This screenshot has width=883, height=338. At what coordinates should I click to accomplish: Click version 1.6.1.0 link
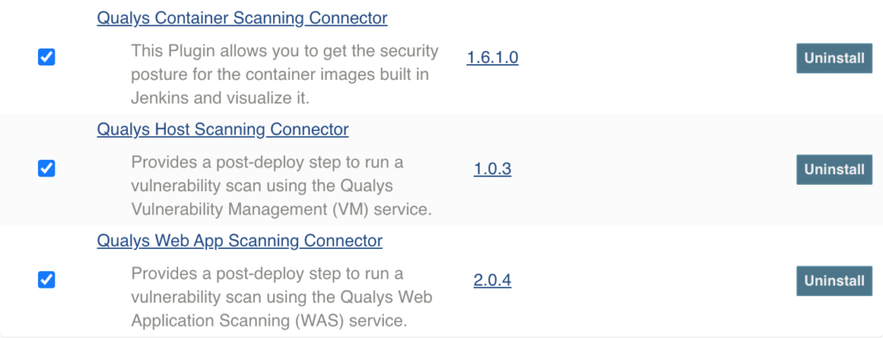492,58
